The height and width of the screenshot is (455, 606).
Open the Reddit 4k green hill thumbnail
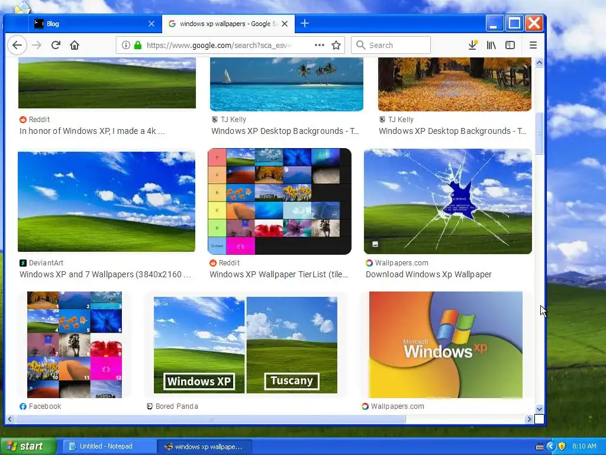[107, 83]
